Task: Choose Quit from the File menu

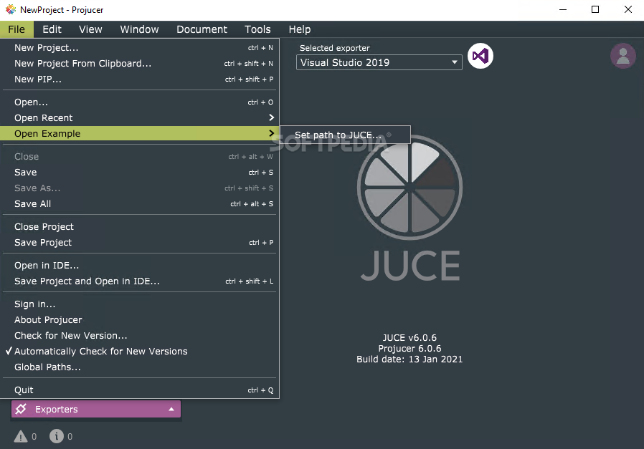Action: [140, 390]
